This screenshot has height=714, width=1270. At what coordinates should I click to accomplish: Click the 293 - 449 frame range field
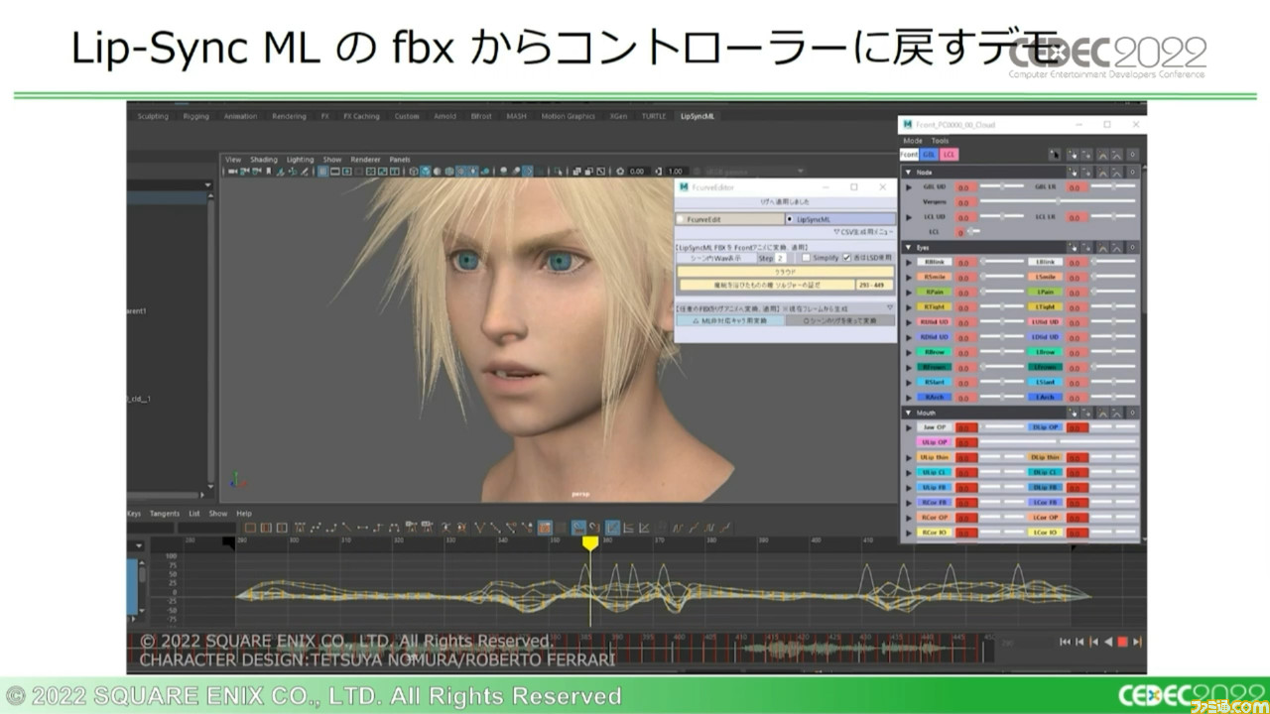coord(874,285)
